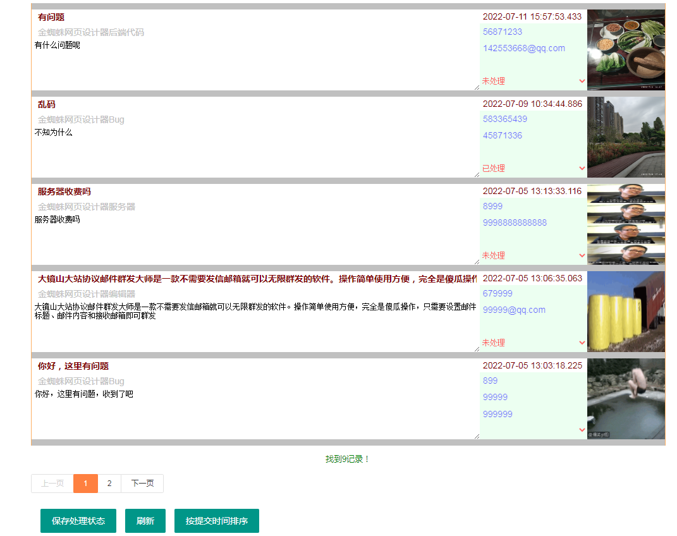
Task: Click timestamp 2022-07-09 10:34:44.886
Action: pyautogui.click(x=532, y=104)
